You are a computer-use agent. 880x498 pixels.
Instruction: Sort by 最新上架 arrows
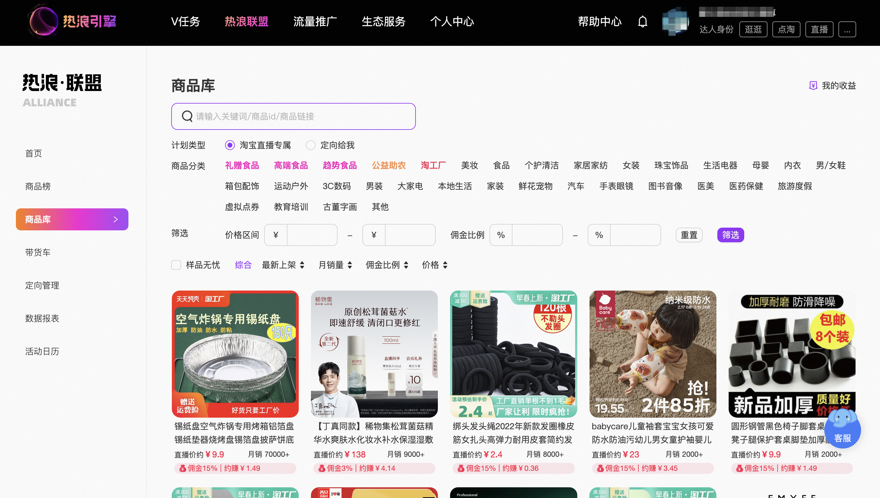coord(302,265)
